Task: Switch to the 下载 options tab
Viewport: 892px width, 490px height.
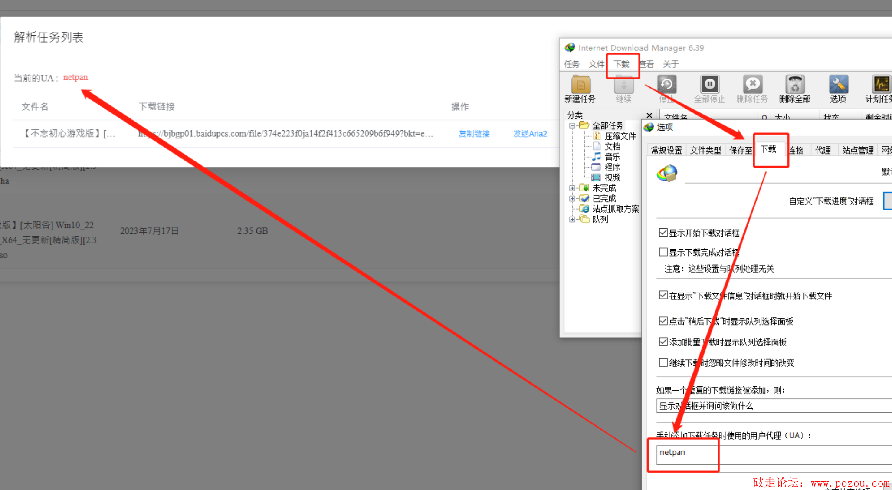Action: click(x=768, y=149)
